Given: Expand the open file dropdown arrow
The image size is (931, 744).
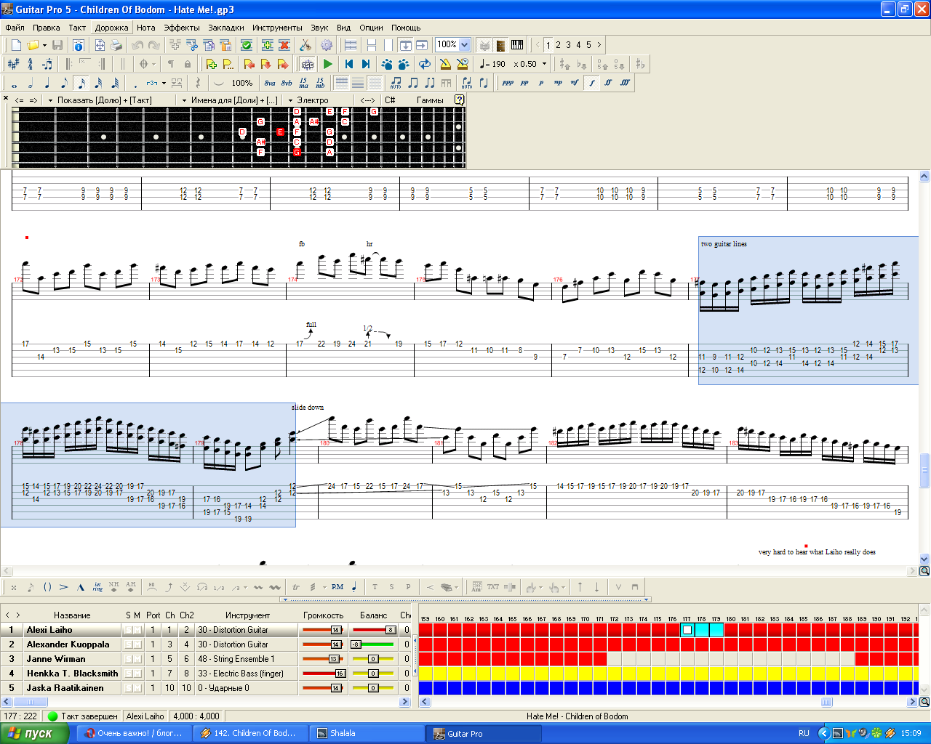Looking at the screenshot, I should (x=44, y=45).
